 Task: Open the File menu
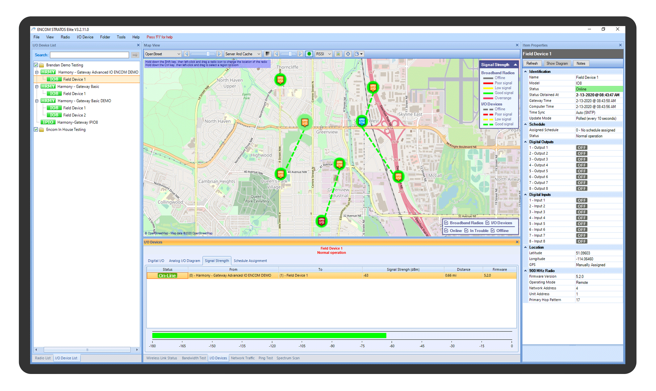(x=36, y=37)
